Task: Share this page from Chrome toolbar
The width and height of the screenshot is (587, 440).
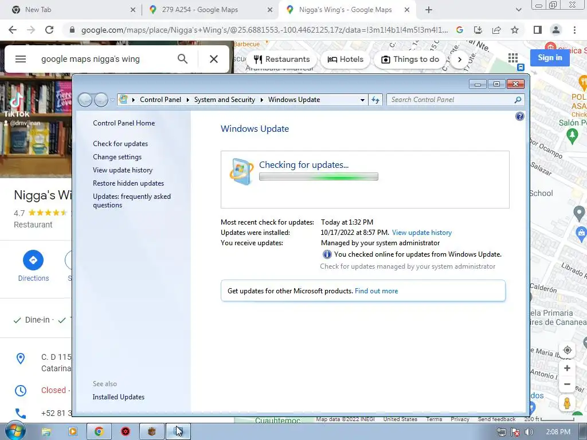Action: point(496,30)
